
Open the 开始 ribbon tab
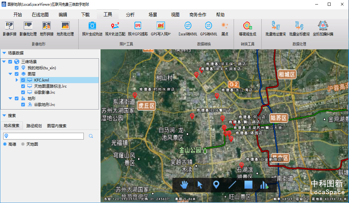(x=18, y=15)
